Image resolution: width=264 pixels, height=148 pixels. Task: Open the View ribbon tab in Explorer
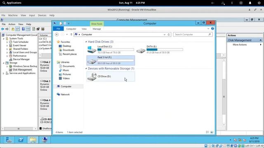84,29
